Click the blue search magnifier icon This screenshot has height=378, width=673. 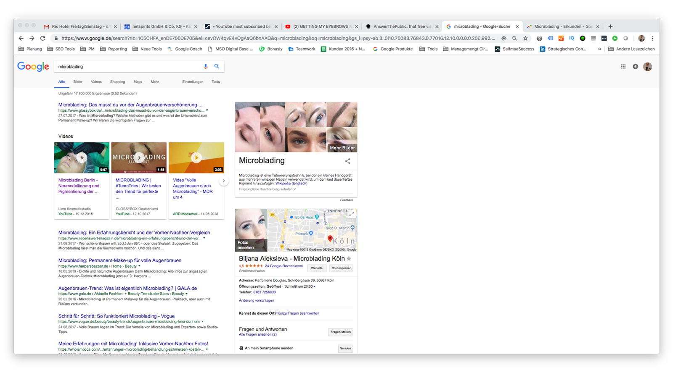point(217,66)
